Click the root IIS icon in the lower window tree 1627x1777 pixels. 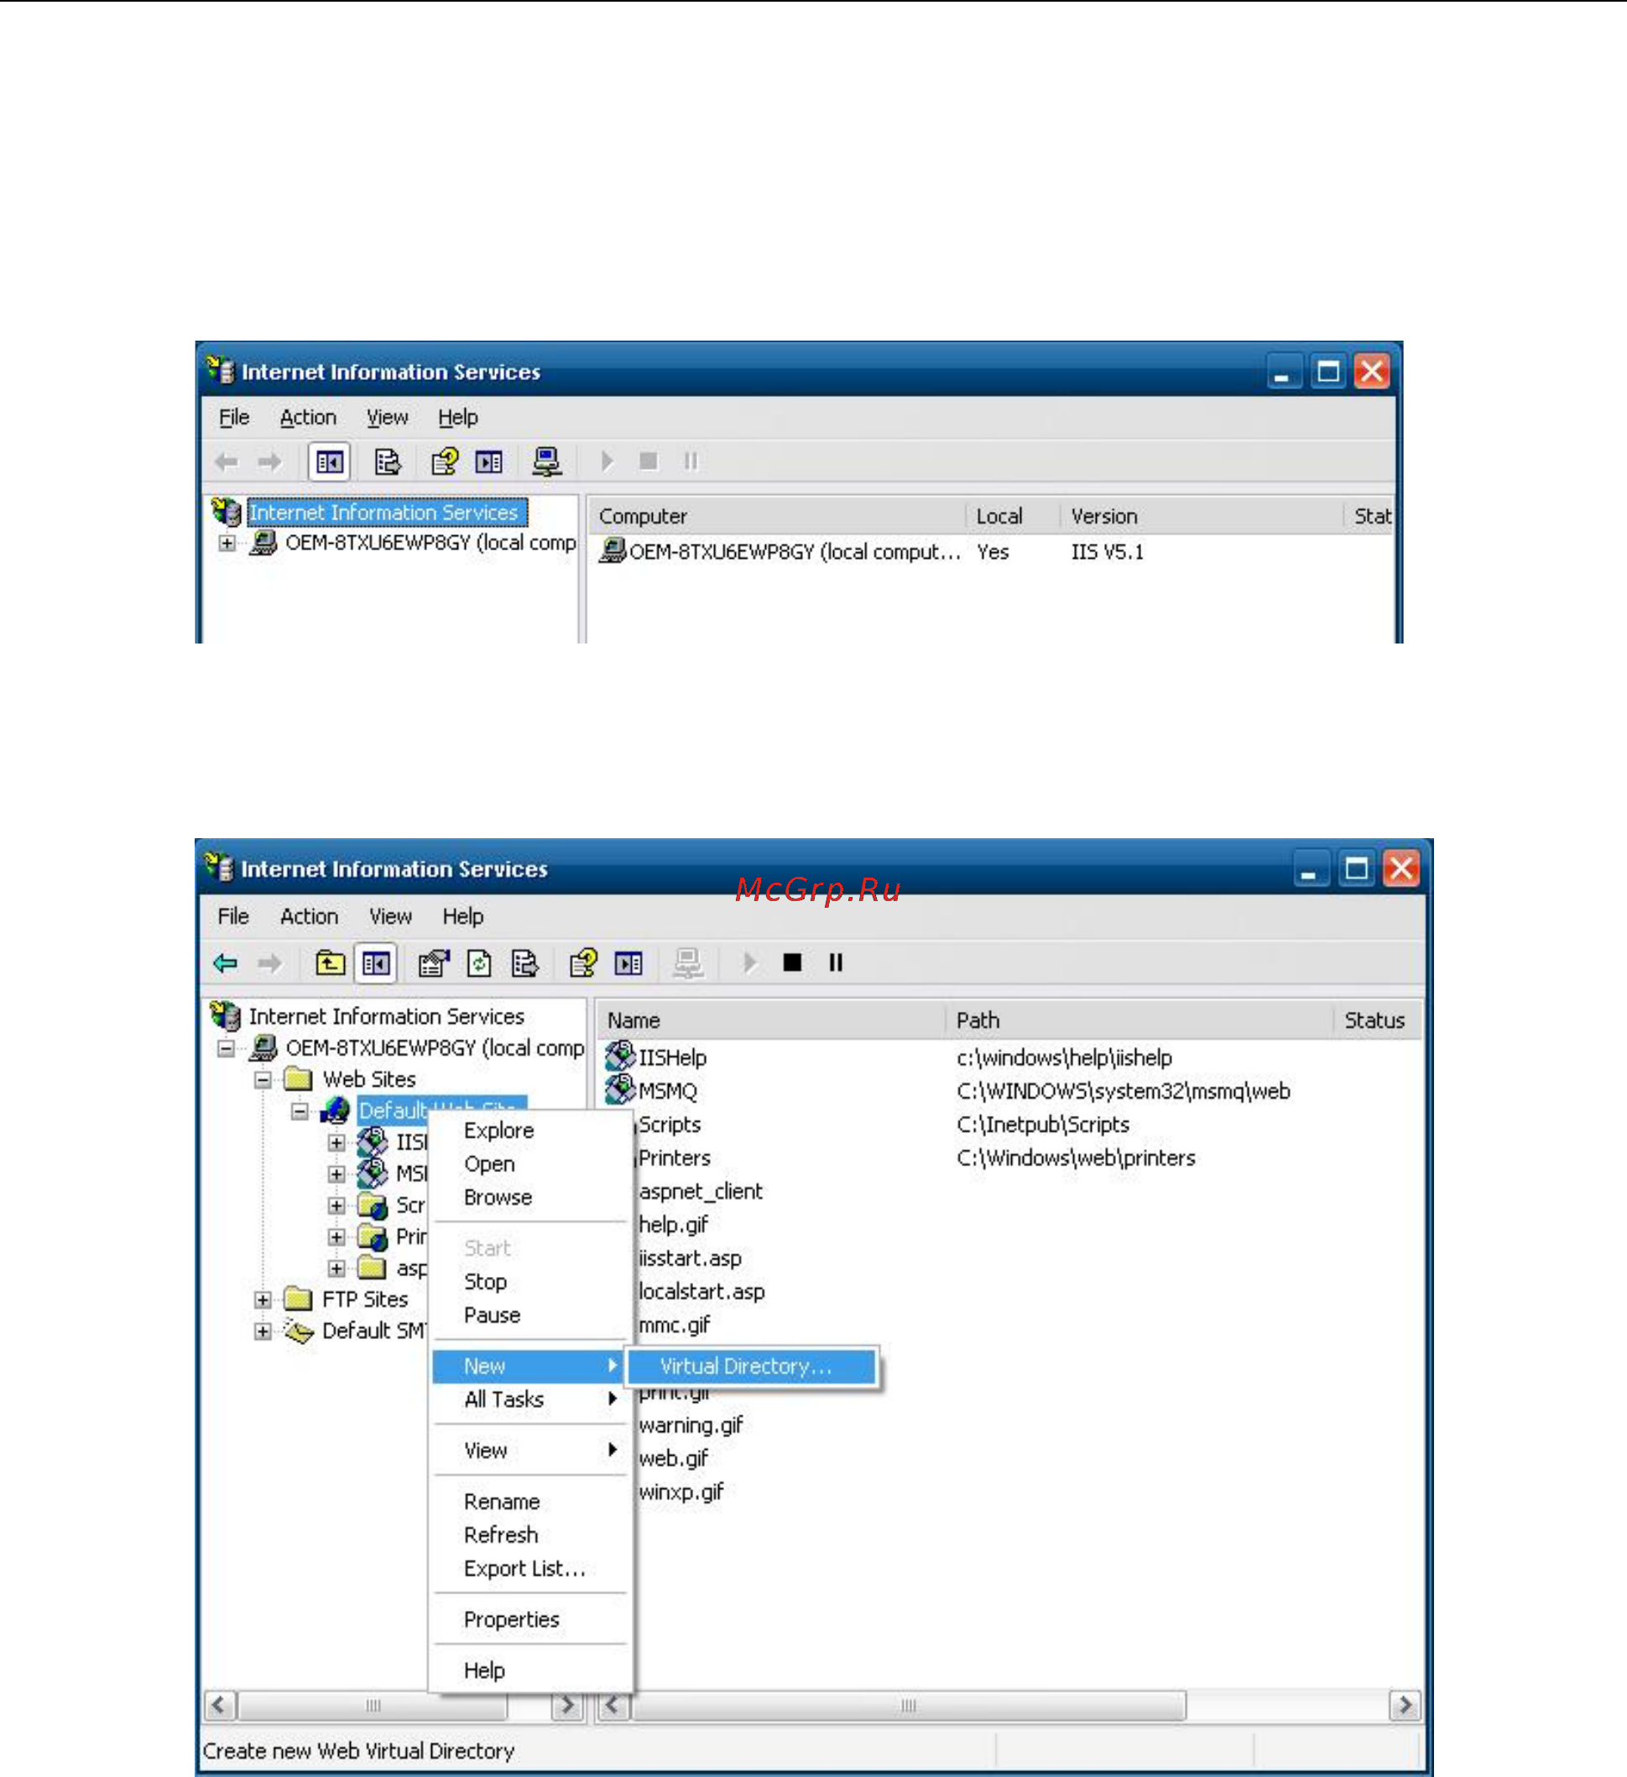(x=226, y=1015)
